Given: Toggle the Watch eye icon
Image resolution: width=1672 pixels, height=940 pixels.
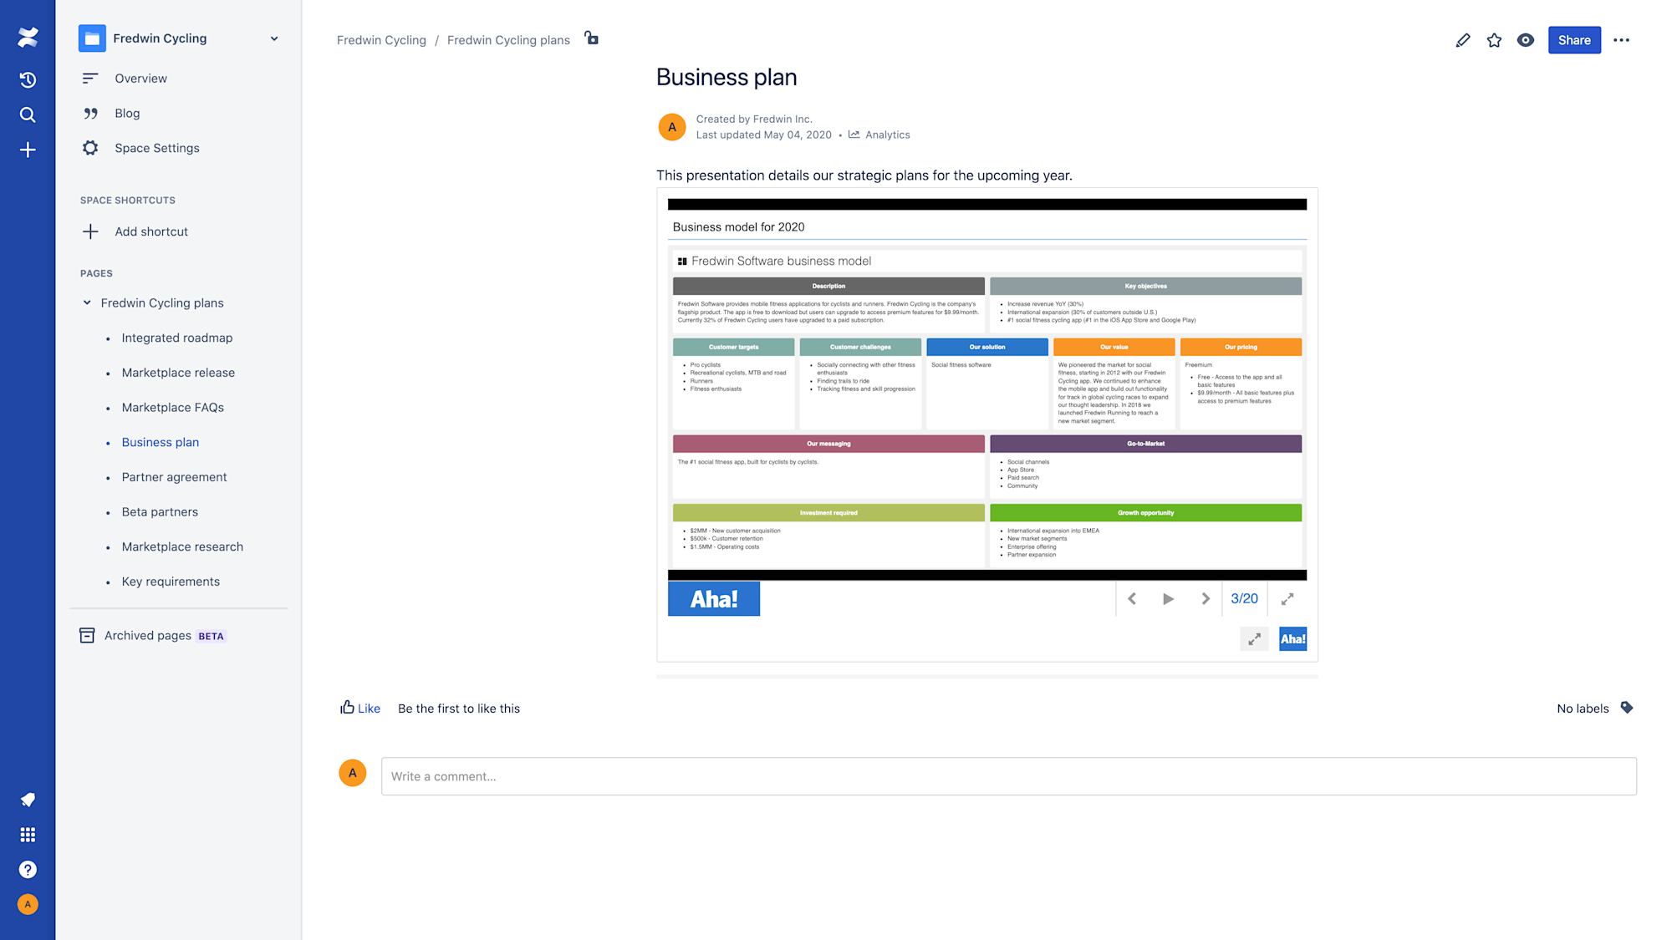Looking at the screenshot, I should point(1525,39).
